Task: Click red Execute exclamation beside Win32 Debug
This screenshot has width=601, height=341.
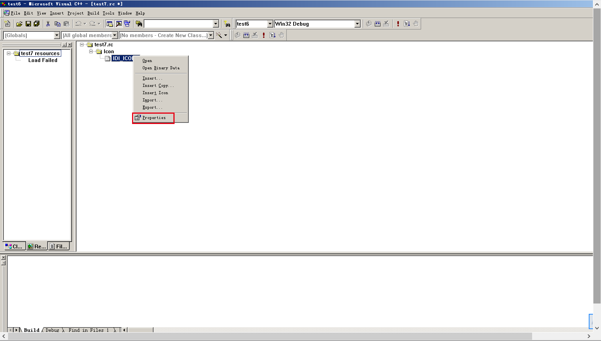Action: pos(398,24)
